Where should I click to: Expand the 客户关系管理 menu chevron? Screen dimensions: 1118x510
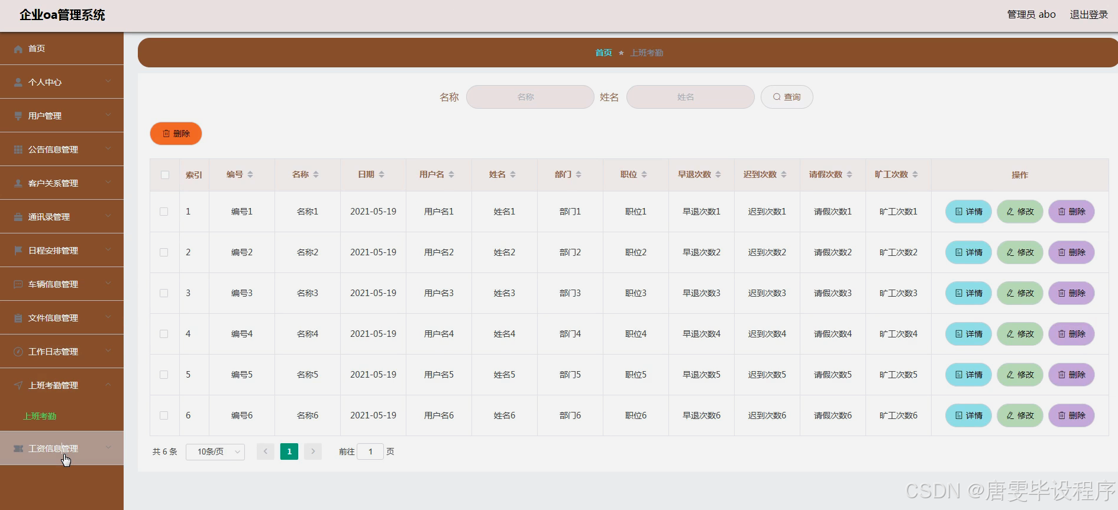pyautogui.click(x=108, y=182)
